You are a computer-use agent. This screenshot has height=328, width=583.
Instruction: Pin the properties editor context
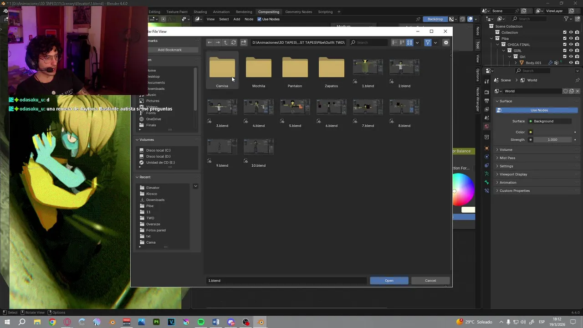[x=578, y=80]
